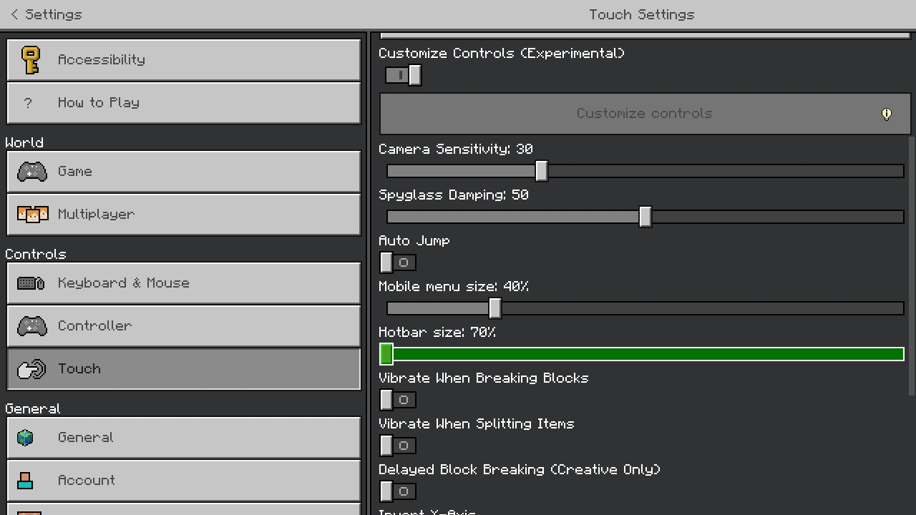Click the golden key Accessibility icon
916x515 pixels.
point(30,60)
